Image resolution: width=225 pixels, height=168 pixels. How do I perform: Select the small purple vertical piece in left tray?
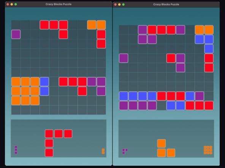[16, 150]
